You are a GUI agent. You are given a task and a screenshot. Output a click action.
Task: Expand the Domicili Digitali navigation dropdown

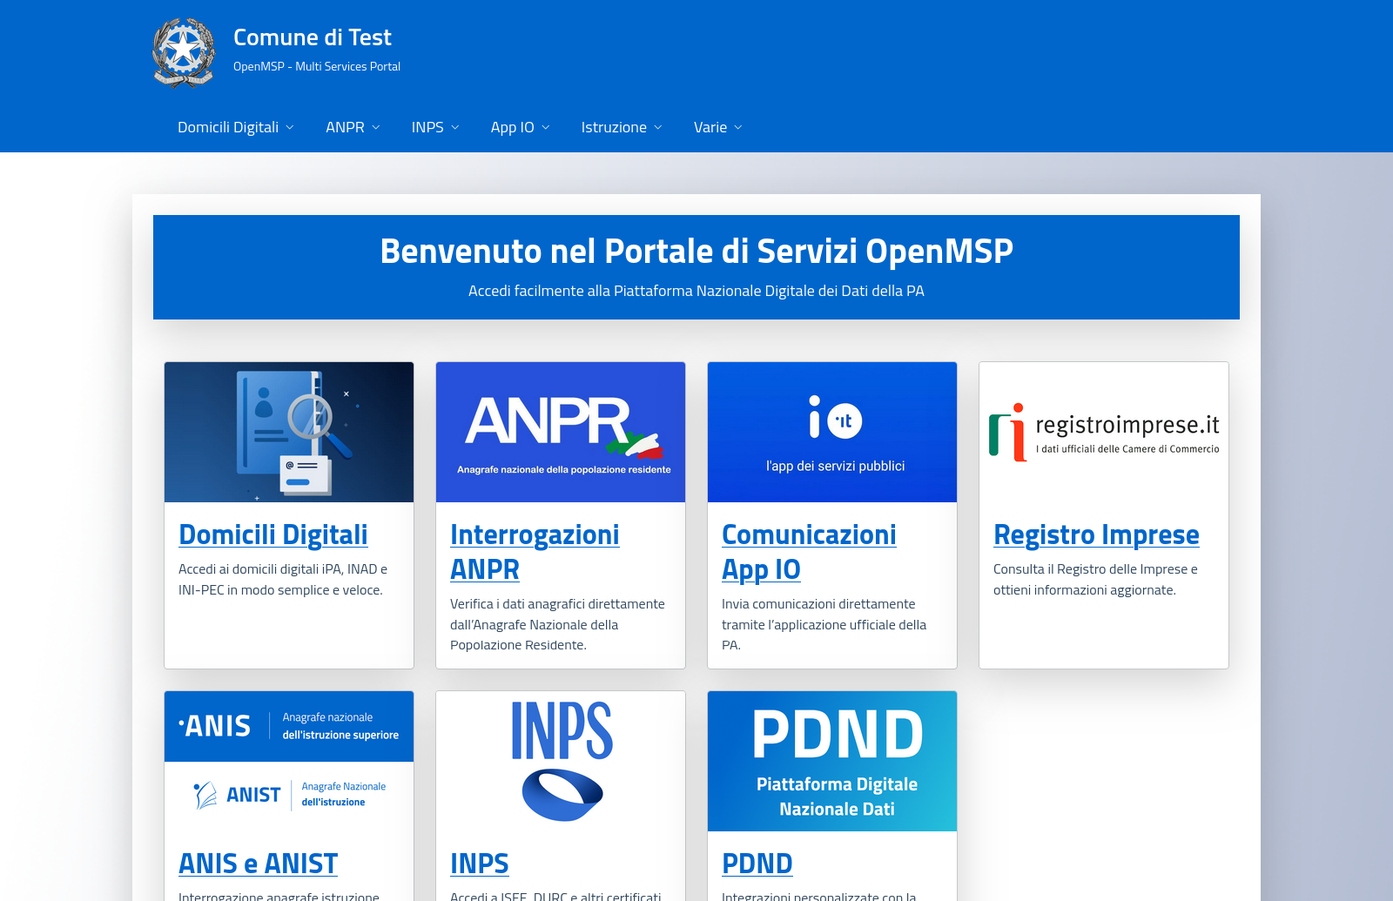[235, 126]
